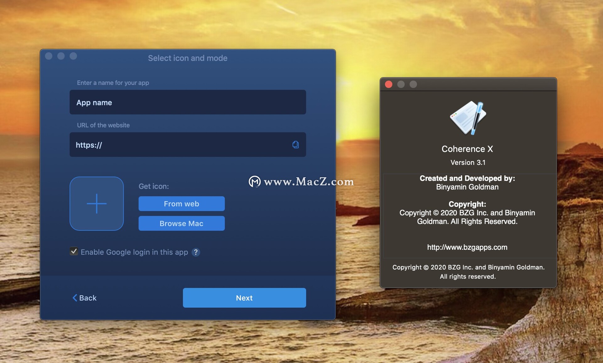Click the back chevron navigation icon
The width and height of the screenshot is (603, 363).
coord(74,297)
